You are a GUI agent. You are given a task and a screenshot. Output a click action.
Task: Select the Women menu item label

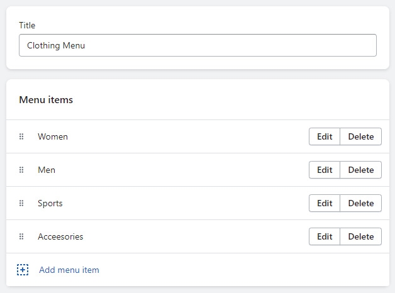click(53, 136)
